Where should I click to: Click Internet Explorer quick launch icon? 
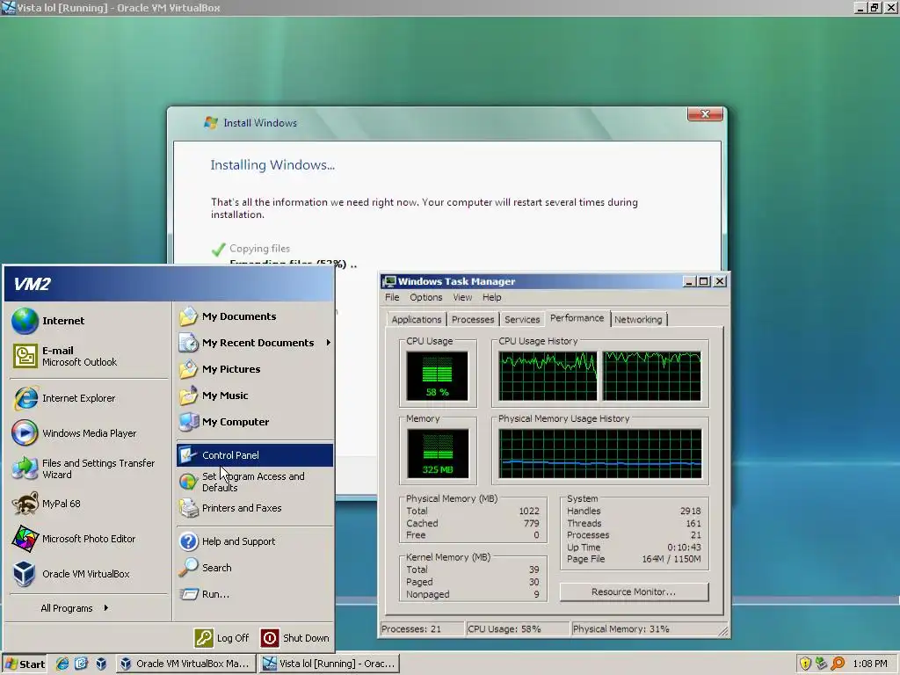(62, 664)
